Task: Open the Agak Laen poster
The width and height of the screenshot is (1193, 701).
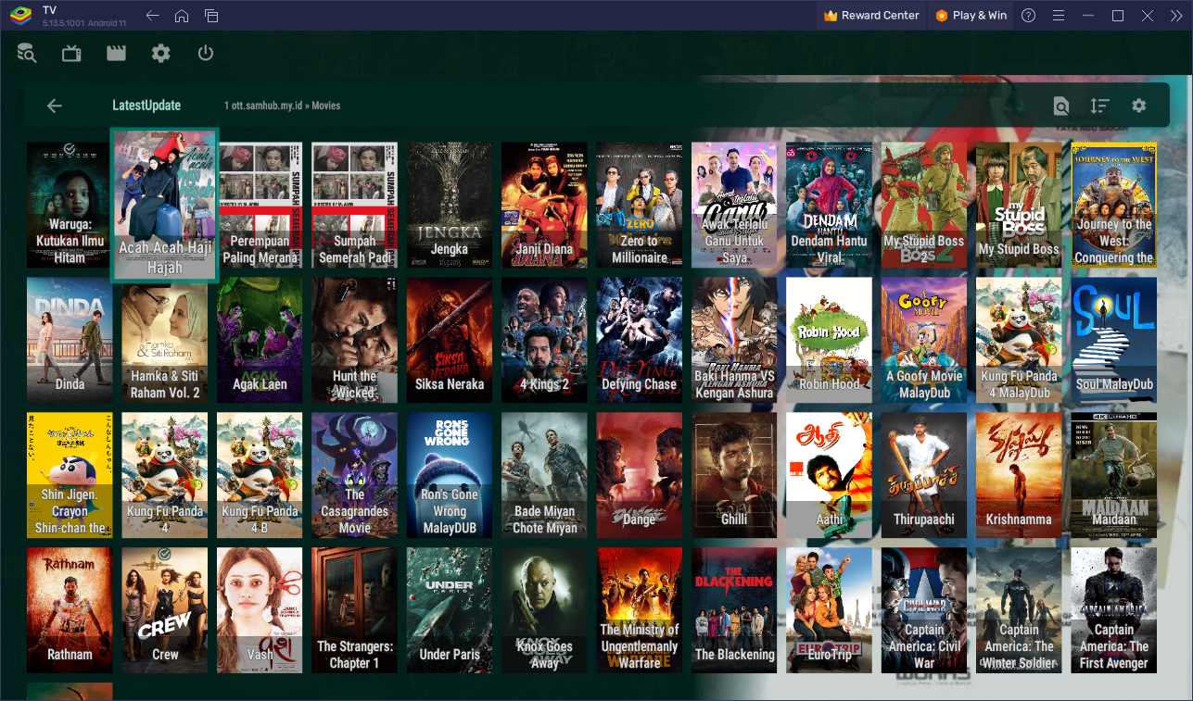Action: click(x=260, y=340)
